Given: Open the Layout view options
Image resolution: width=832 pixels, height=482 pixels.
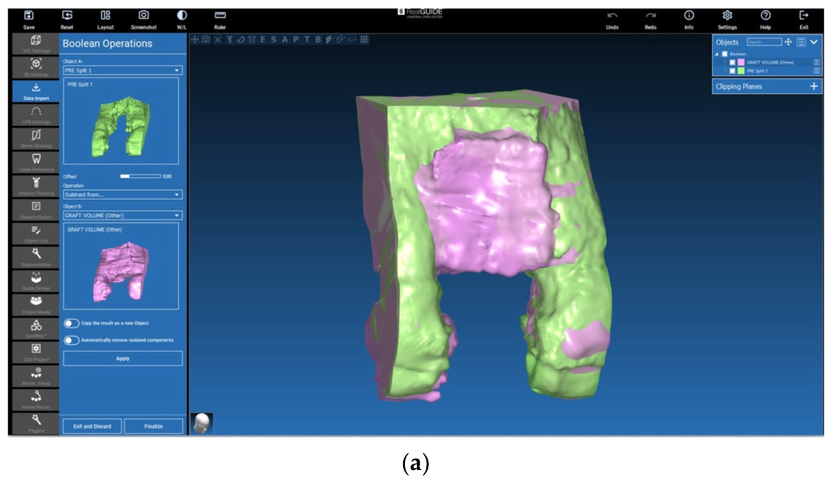Looking at the screenshot, I should (x=105, y=16).
